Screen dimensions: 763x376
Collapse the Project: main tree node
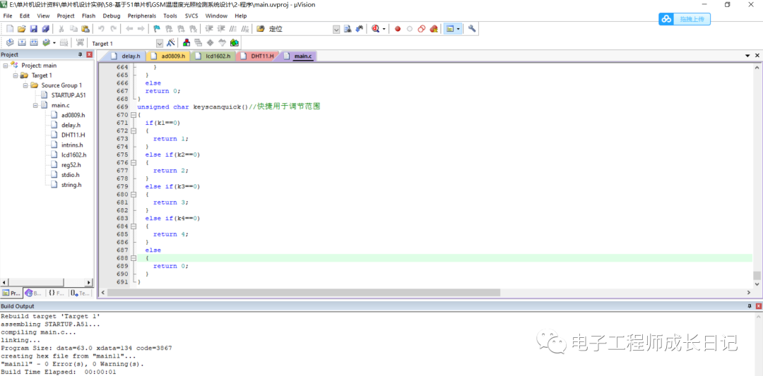(6, 66)
